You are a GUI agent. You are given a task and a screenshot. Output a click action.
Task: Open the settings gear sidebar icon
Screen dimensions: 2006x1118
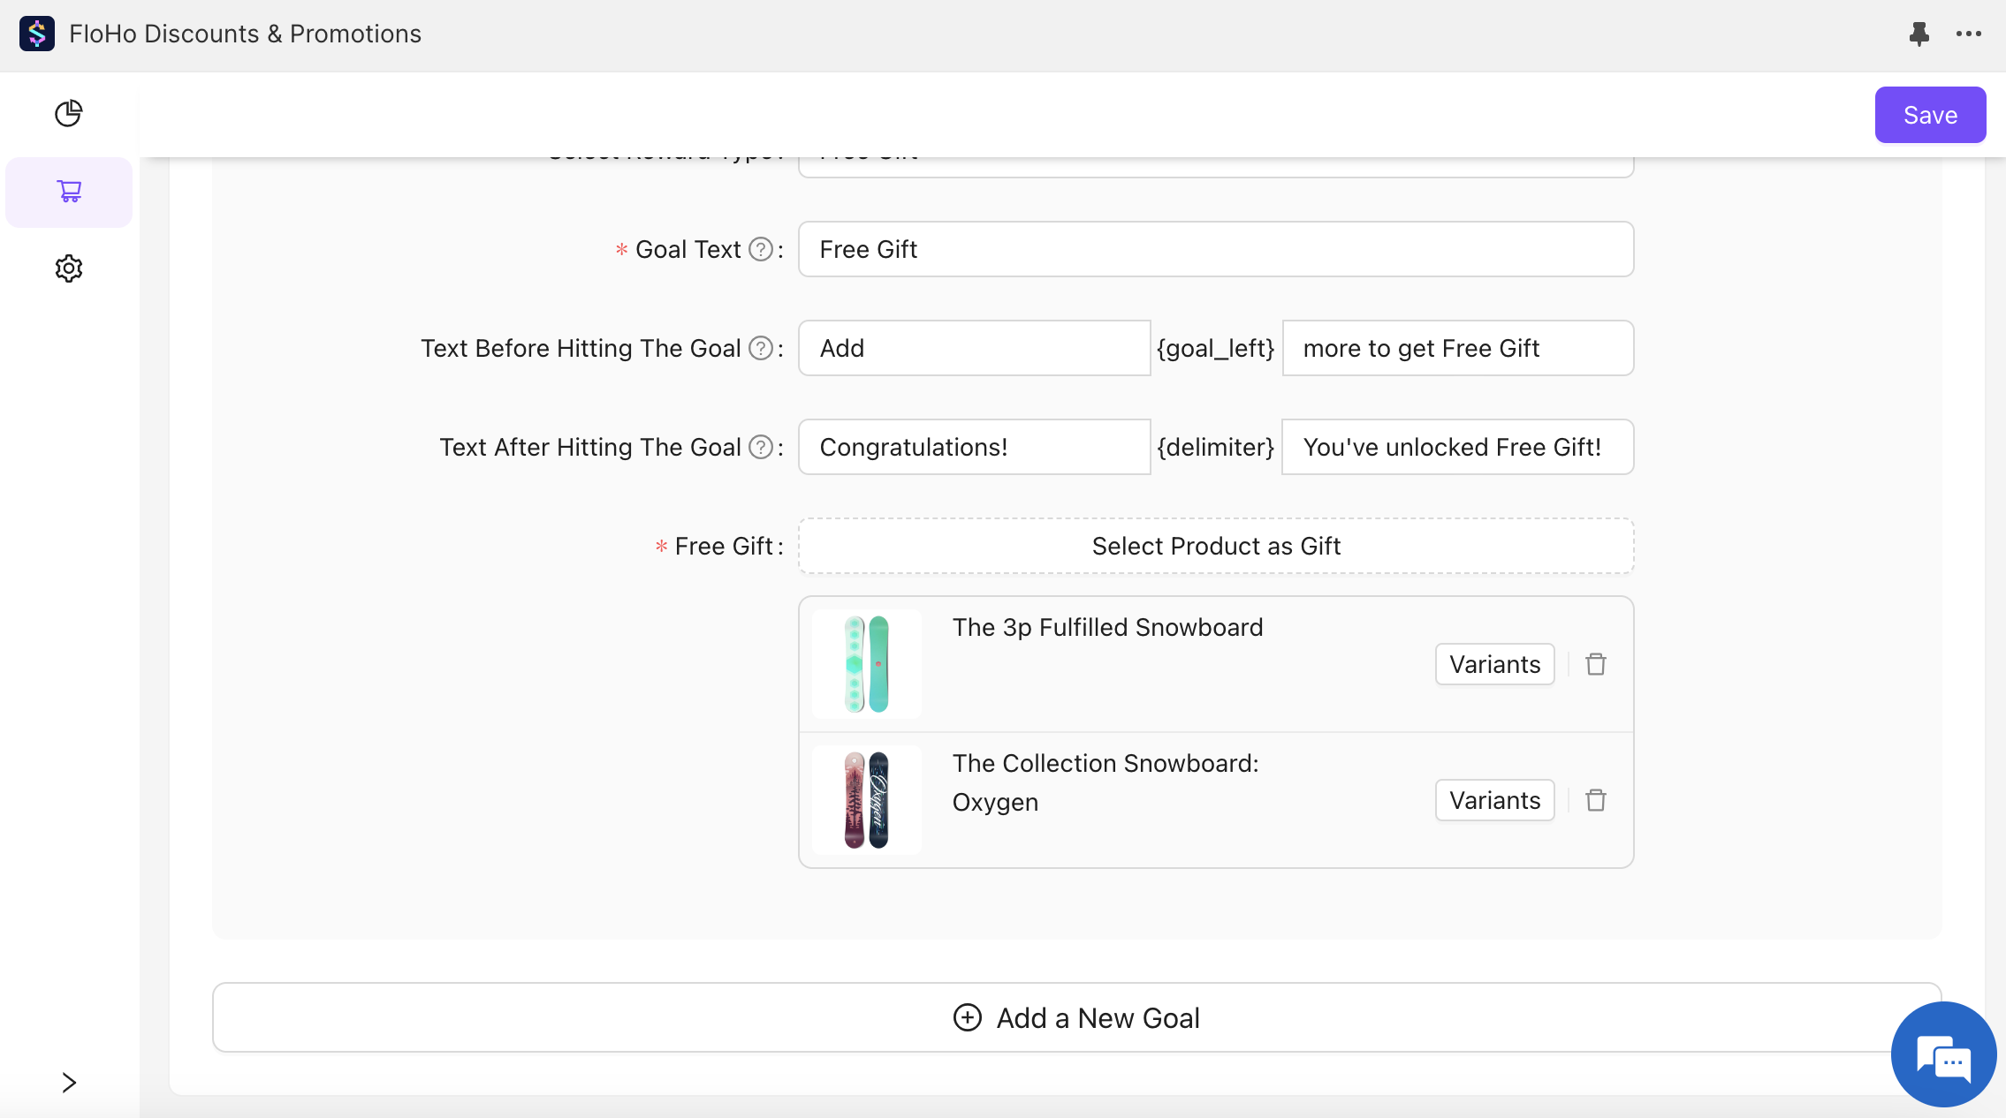[x=68, y=268]
